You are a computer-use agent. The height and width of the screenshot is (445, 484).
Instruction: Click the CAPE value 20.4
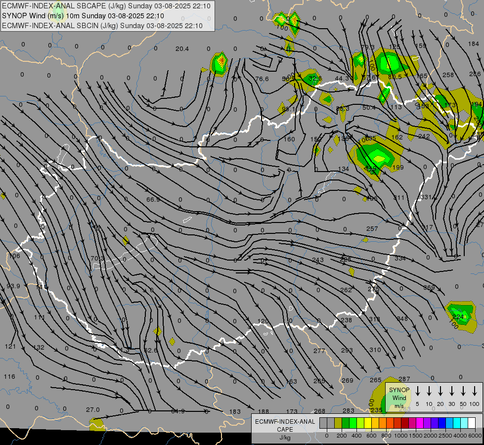pos(182,49)
